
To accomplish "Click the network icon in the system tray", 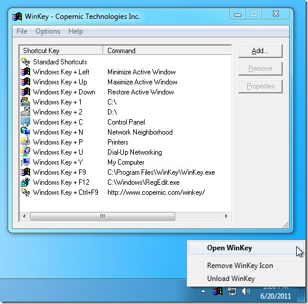I will click(232, 291).
